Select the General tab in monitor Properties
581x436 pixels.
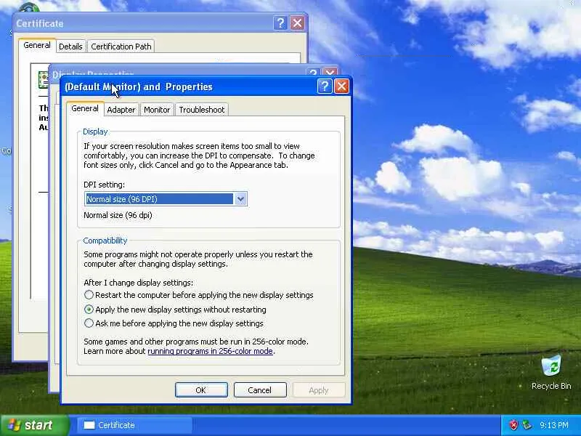coord(85,108)
